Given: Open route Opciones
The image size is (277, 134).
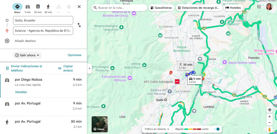Looking at the screenshot, I should 75,55.
